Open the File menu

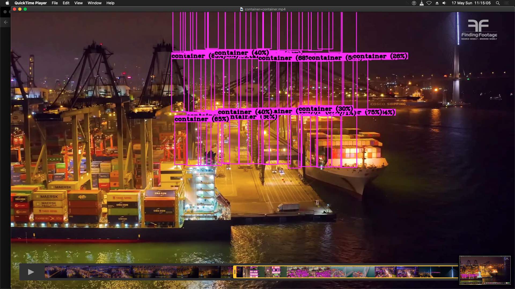pyautogui.click(x=55, y=3)
